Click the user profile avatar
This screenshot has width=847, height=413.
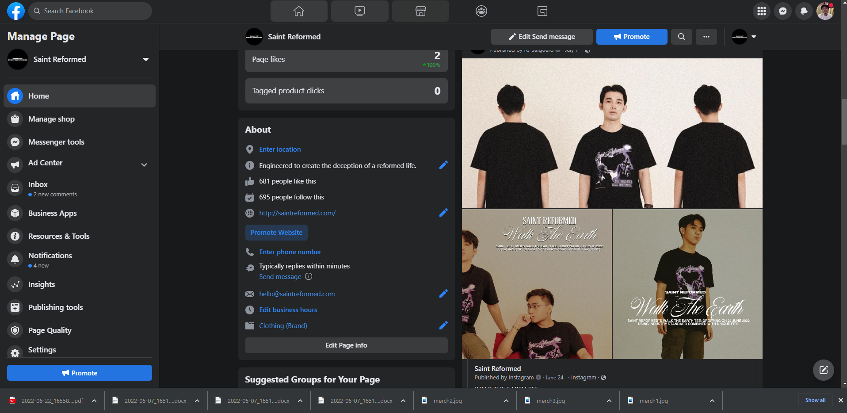pyautogui.click(x=825, y=11)
